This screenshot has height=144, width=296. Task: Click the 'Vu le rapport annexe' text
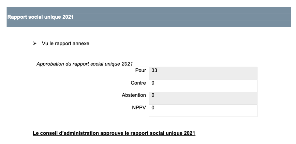65,43
